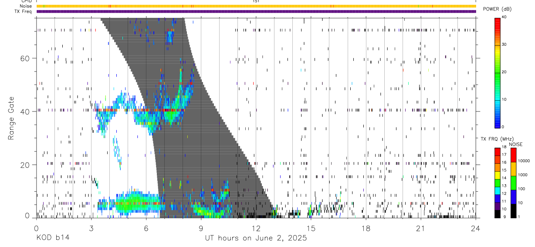Click the "NOISE" legend title
This screenshot has height=247, width=535.
pyautogui.click(x=515, y=144)
